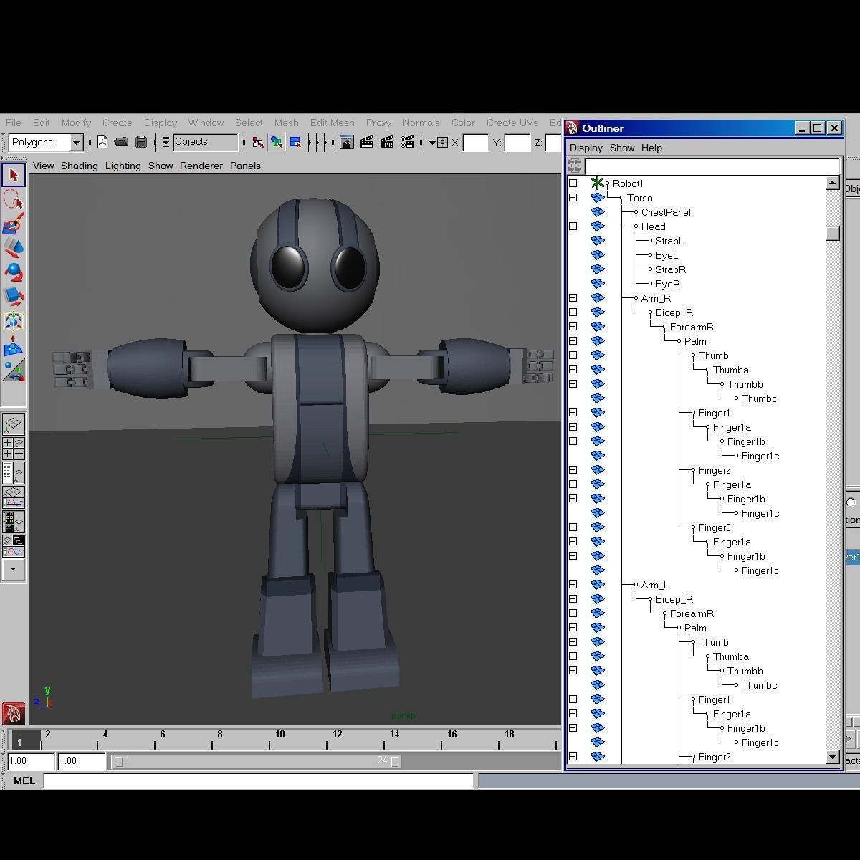The height and width of the screenshot is (860, 860).
Task: Open the Outliner Help menu
Action: (x=651, y=148)
